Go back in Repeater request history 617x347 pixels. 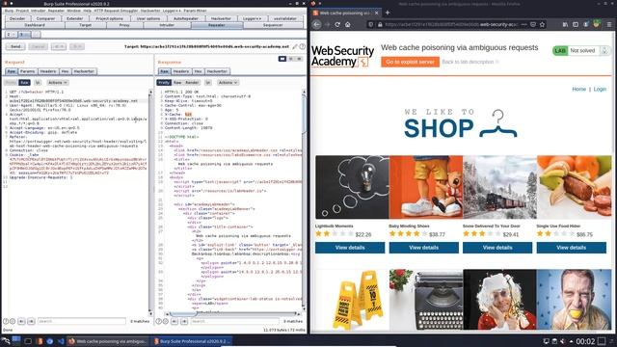[x=58, y=46]
